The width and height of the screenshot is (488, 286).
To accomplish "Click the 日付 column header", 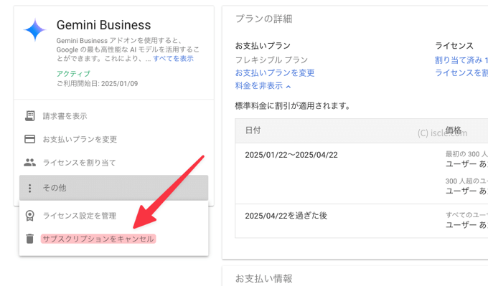I will [x=253, y=130].
